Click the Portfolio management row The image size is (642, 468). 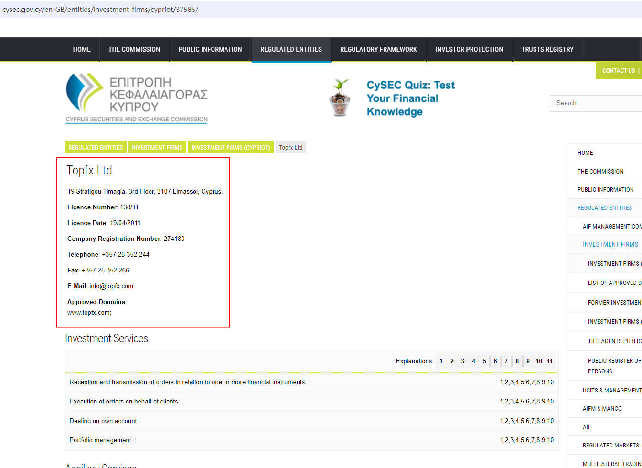click(x=312, y=440)
